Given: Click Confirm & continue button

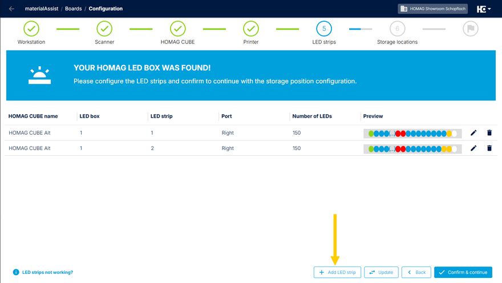Looking at the screenshot, I should tap(463, 272).
